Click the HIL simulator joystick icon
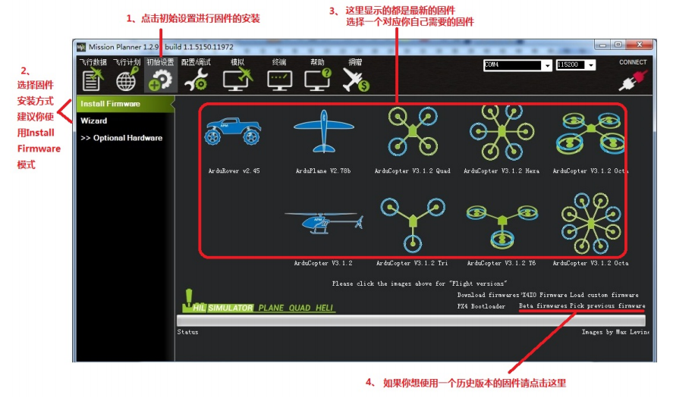Viewport: 695px width, 407px height. 188,300
